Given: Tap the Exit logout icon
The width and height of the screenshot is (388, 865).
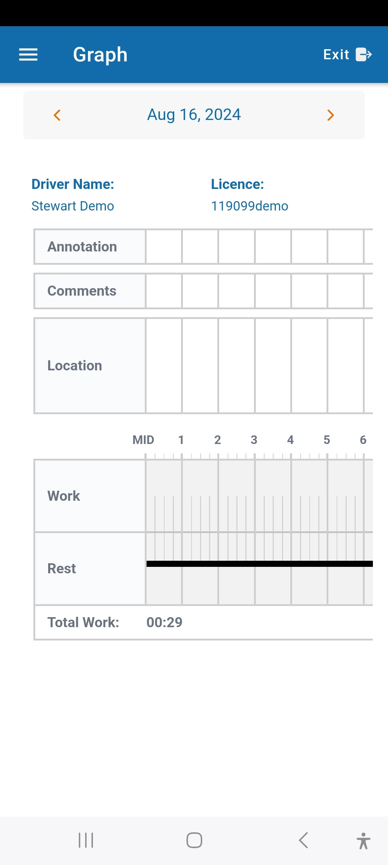Looking at the screenshot, I should (364, 55).
